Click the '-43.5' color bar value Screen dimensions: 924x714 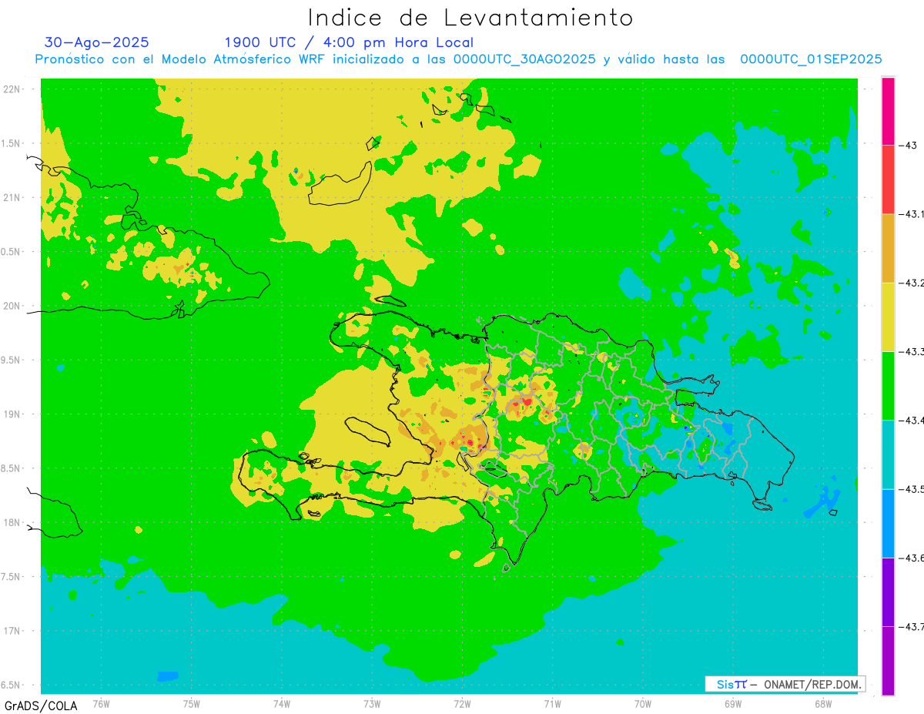click(912, 489)
